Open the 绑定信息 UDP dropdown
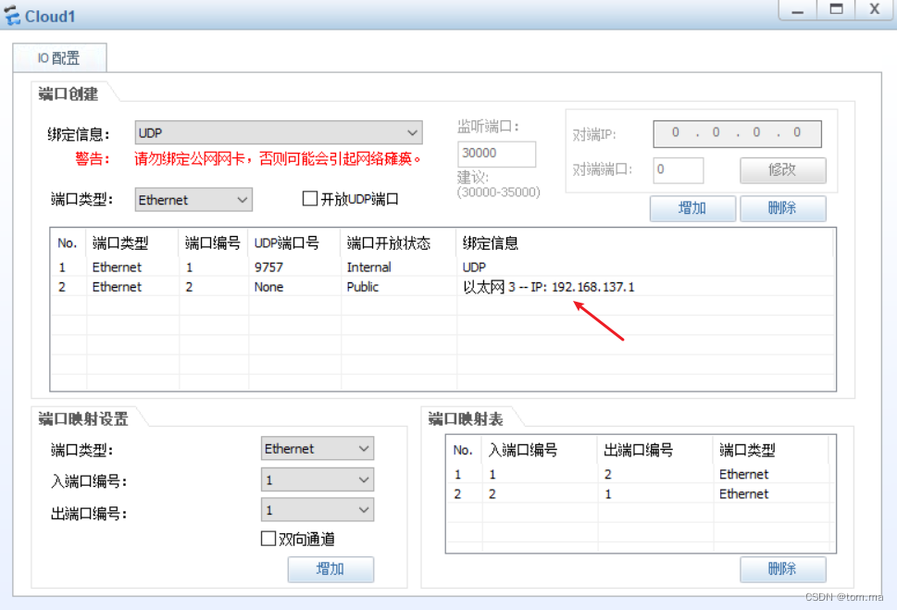 click(279, 132)
